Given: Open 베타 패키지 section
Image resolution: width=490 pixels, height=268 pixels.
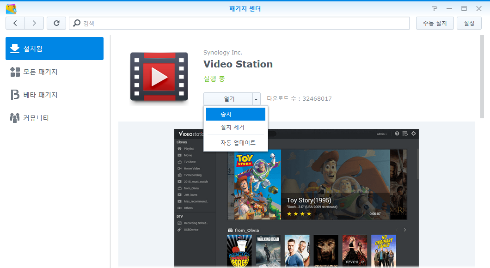Looking at the screenshot, I should click(55, 95).
